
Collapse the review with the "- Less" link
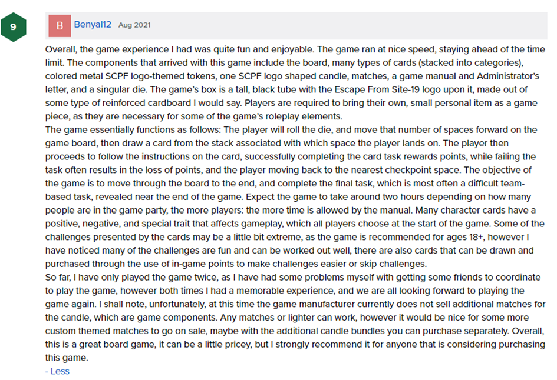(x=57, y=371)
